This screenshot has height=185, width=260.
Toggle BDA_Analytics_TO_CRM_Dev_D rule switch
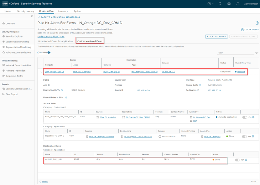tap(245, 117)
